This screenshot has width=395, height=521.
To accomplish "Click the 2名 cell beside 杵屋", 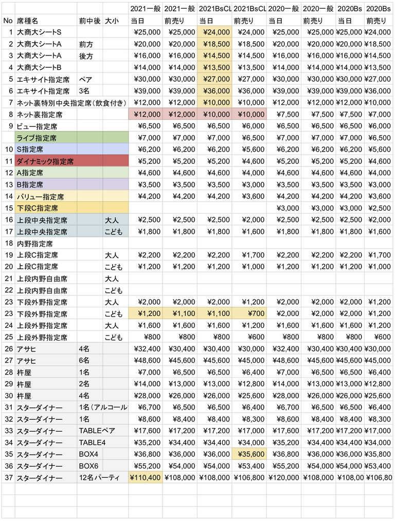I will (x=90, y=384).
